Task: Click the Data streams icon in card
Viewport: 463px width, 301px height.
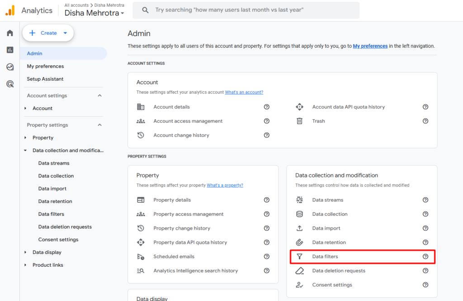Action: (x=299, y=200)
